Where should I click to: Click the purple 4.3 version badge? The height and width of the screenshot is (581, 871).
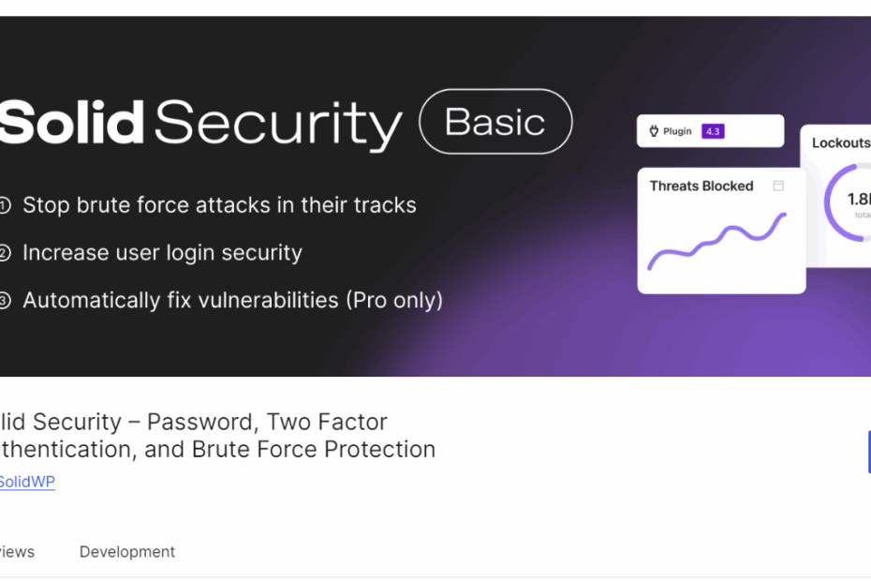click(x=713, y=131)
